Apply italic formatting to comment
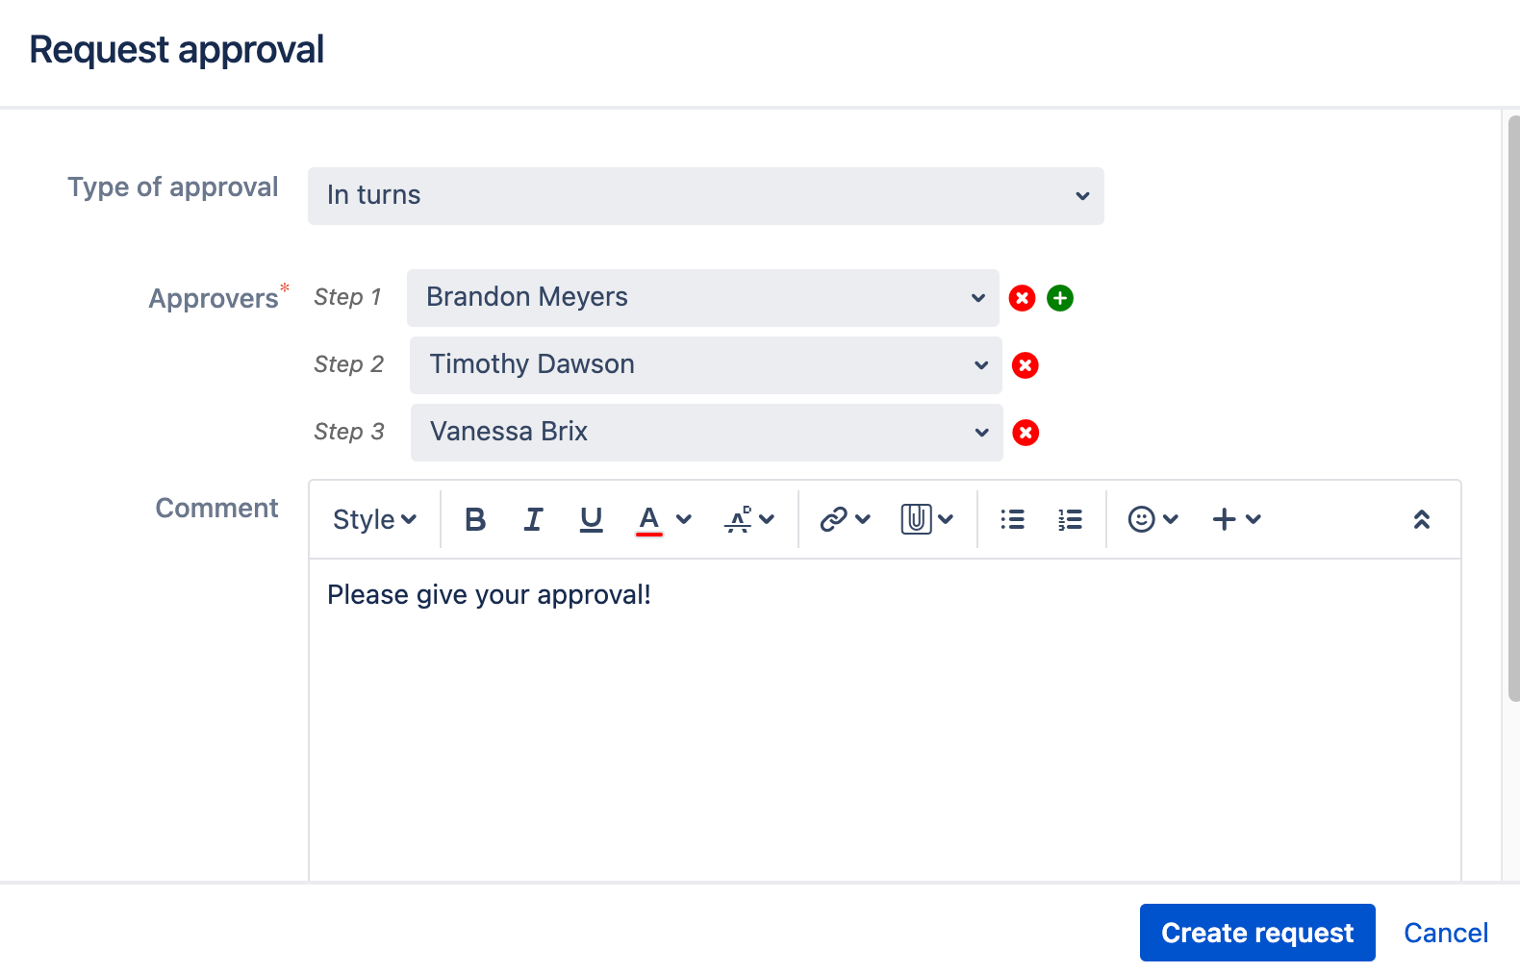This screenshot has width=1520, height=973. point(533,519)
